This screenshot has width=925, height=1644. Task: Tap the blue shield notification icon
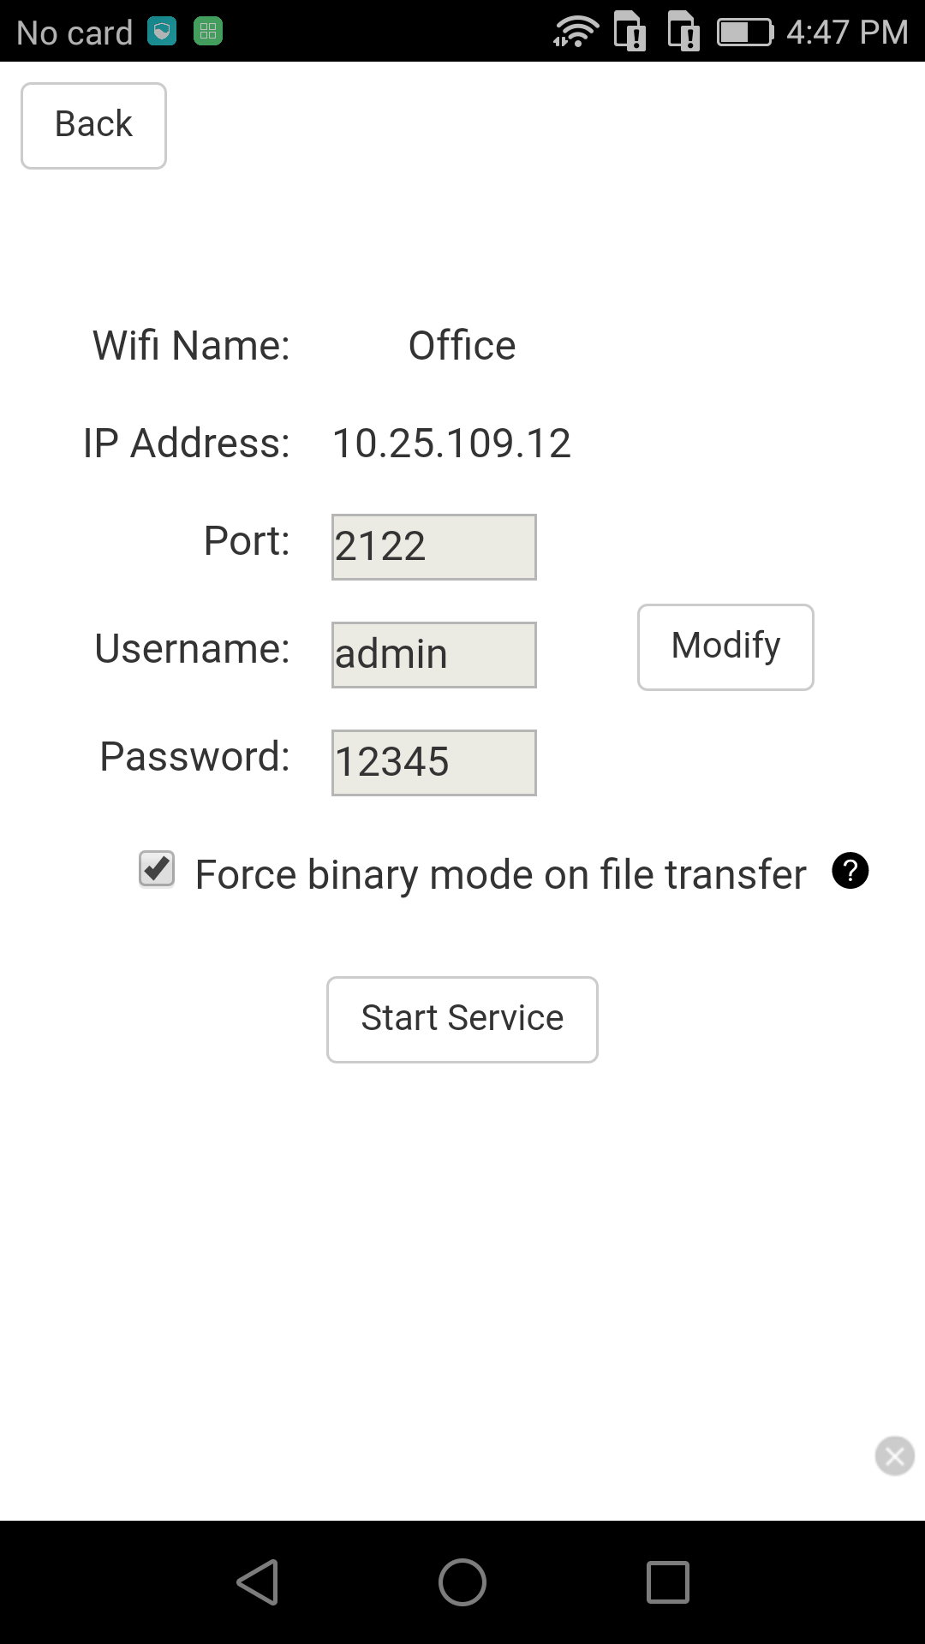click(x=162, y=32)
